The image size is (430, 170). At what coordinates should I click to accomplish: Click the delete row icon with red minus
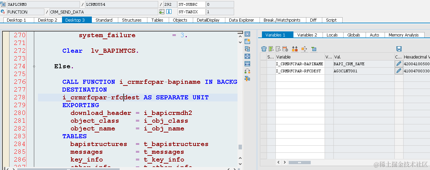coord(285,49)
